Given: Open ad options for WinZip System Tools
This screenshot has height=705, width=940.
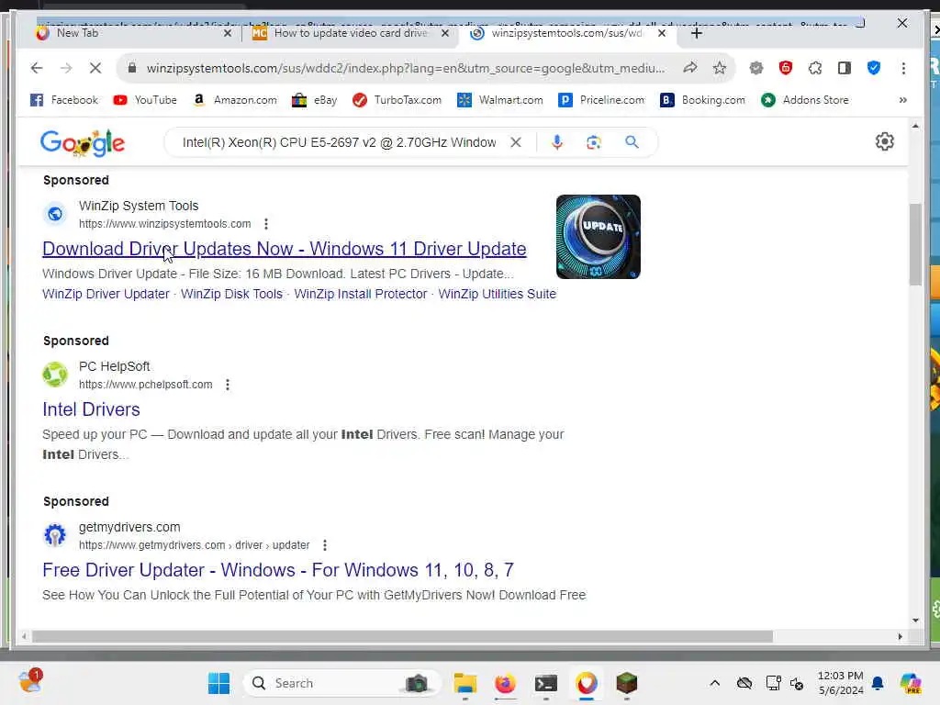Looking at the screenshot, I should (266, 224).
